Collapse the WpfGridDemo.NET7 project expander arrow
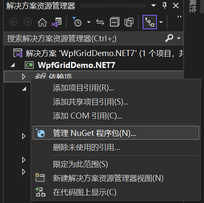Viewport: 204px width, 203px height. [x=13, y=65]
